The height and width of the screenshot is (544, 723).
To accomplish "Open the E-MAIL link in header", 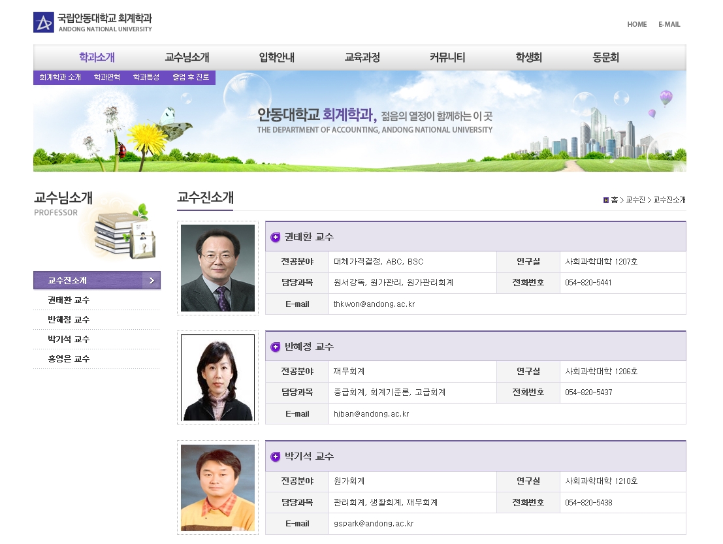I will click(669, 24).
